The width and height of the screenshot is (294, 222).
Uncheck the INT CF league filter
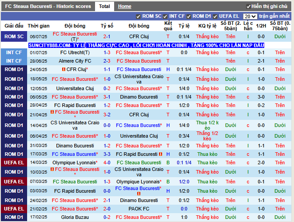(x=165, y=16)
